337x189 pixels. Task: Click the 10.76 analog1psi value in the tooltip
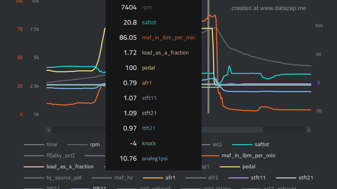point(128,159)
